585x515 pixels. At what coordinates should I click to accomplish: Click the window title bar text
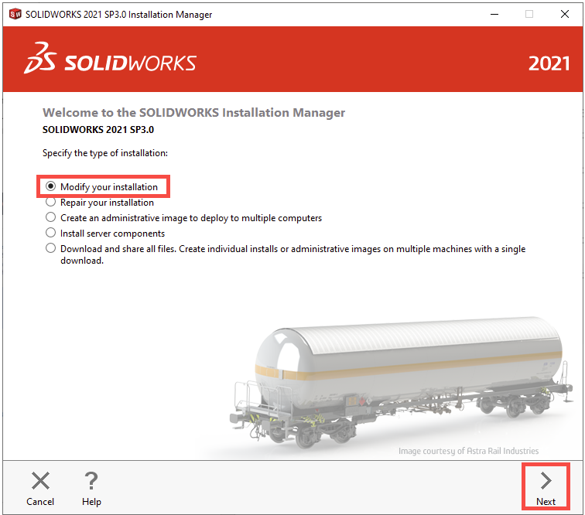tap(119, 14)
